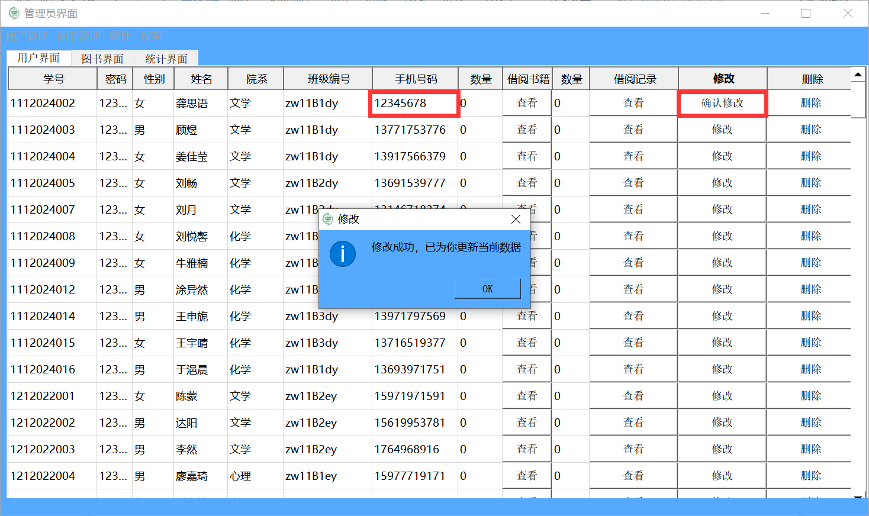Select student ID cell 1112024002
Viewport: 869px width, 516px height.
point(53,103)
